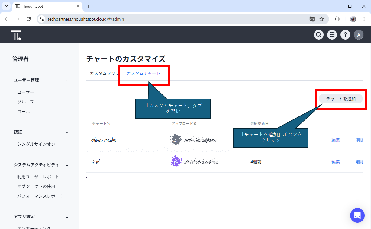Open the user profile avatar A
This screenshot has width=371, height=229.
(x=359, y=35)
